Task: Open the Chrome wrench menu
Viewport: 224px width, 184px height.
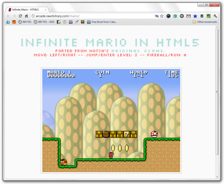Action: tap(215, 16)
